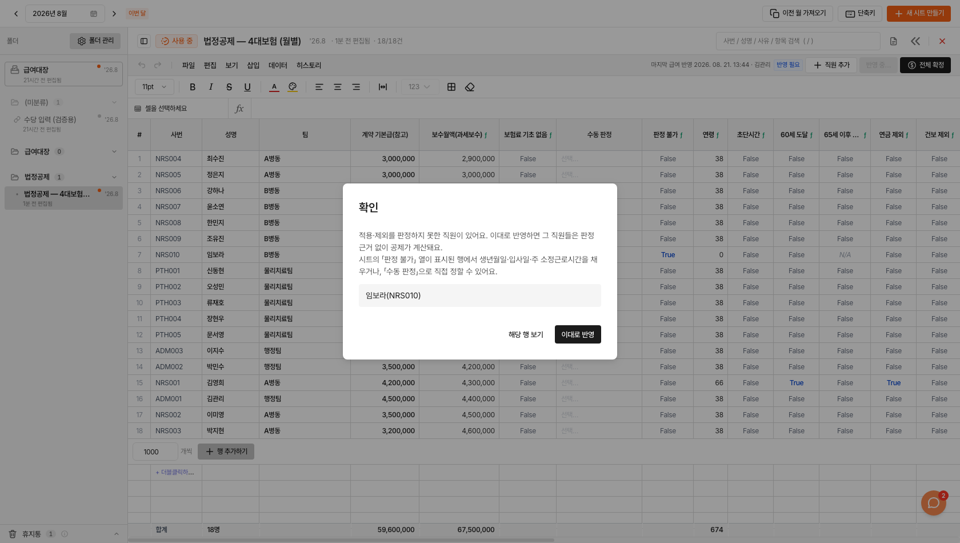Screen dimensions: 960x543
Task: Align text right
Action: [356, 87]
